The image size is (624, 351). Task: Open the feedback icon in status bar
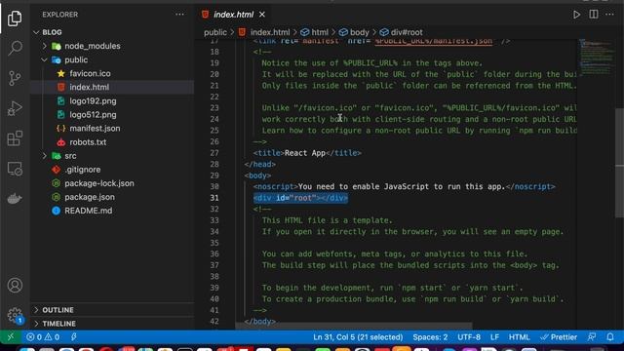point(592,337)
